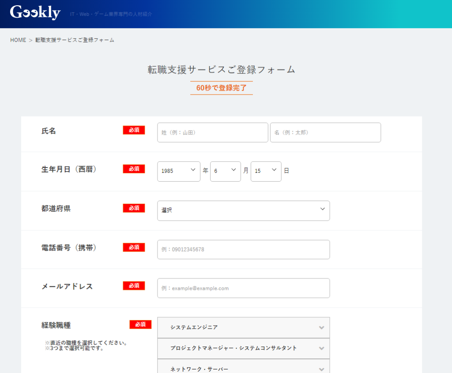Expand the システムエンジニア category
The height and width of the screenshot is (373, 452).
[238, 327]
